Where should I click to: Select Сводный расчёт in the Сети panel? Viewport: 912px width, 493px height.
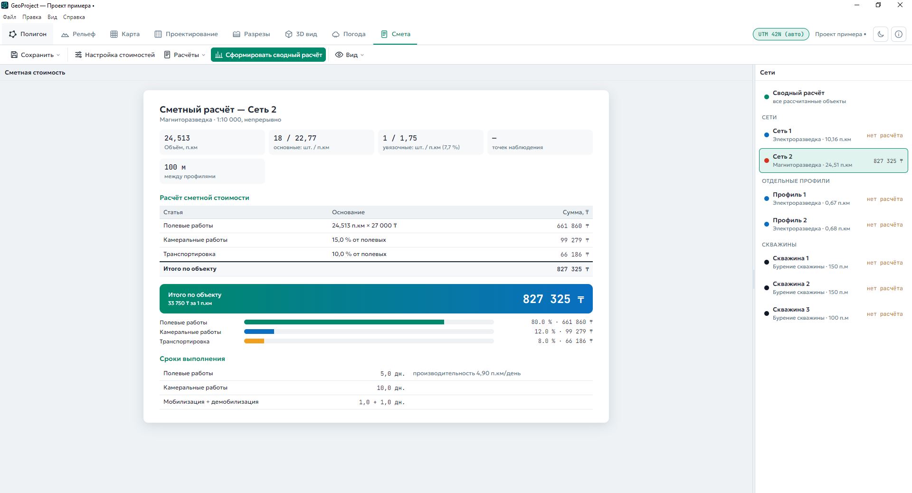(x=834, y=97)
